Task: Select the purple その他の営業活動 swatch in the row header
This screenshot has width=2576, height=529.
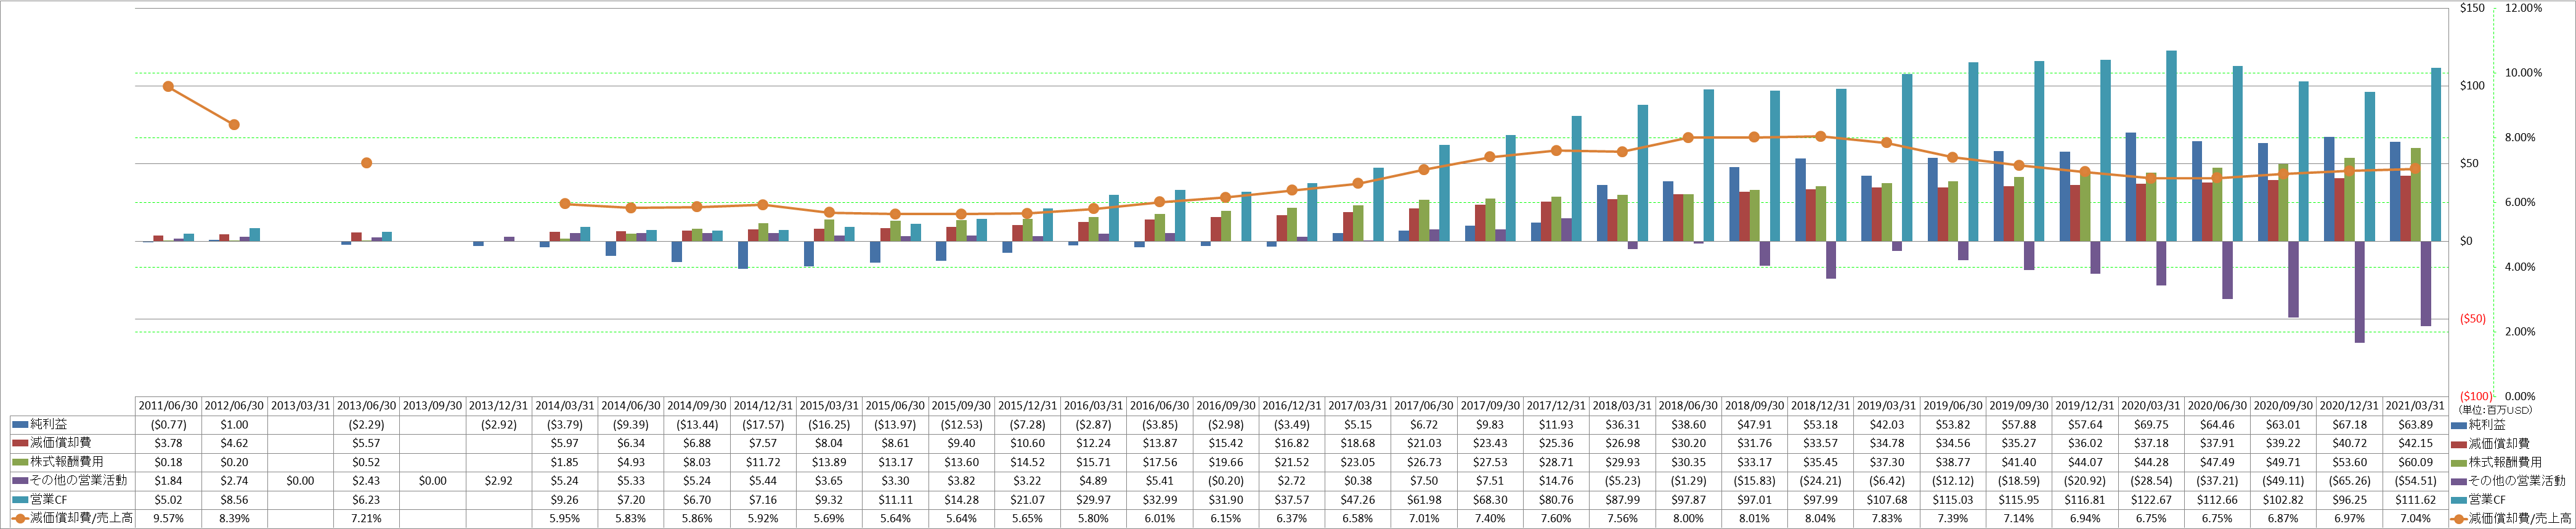Action: pyautogui.click(x=19, y=481)
